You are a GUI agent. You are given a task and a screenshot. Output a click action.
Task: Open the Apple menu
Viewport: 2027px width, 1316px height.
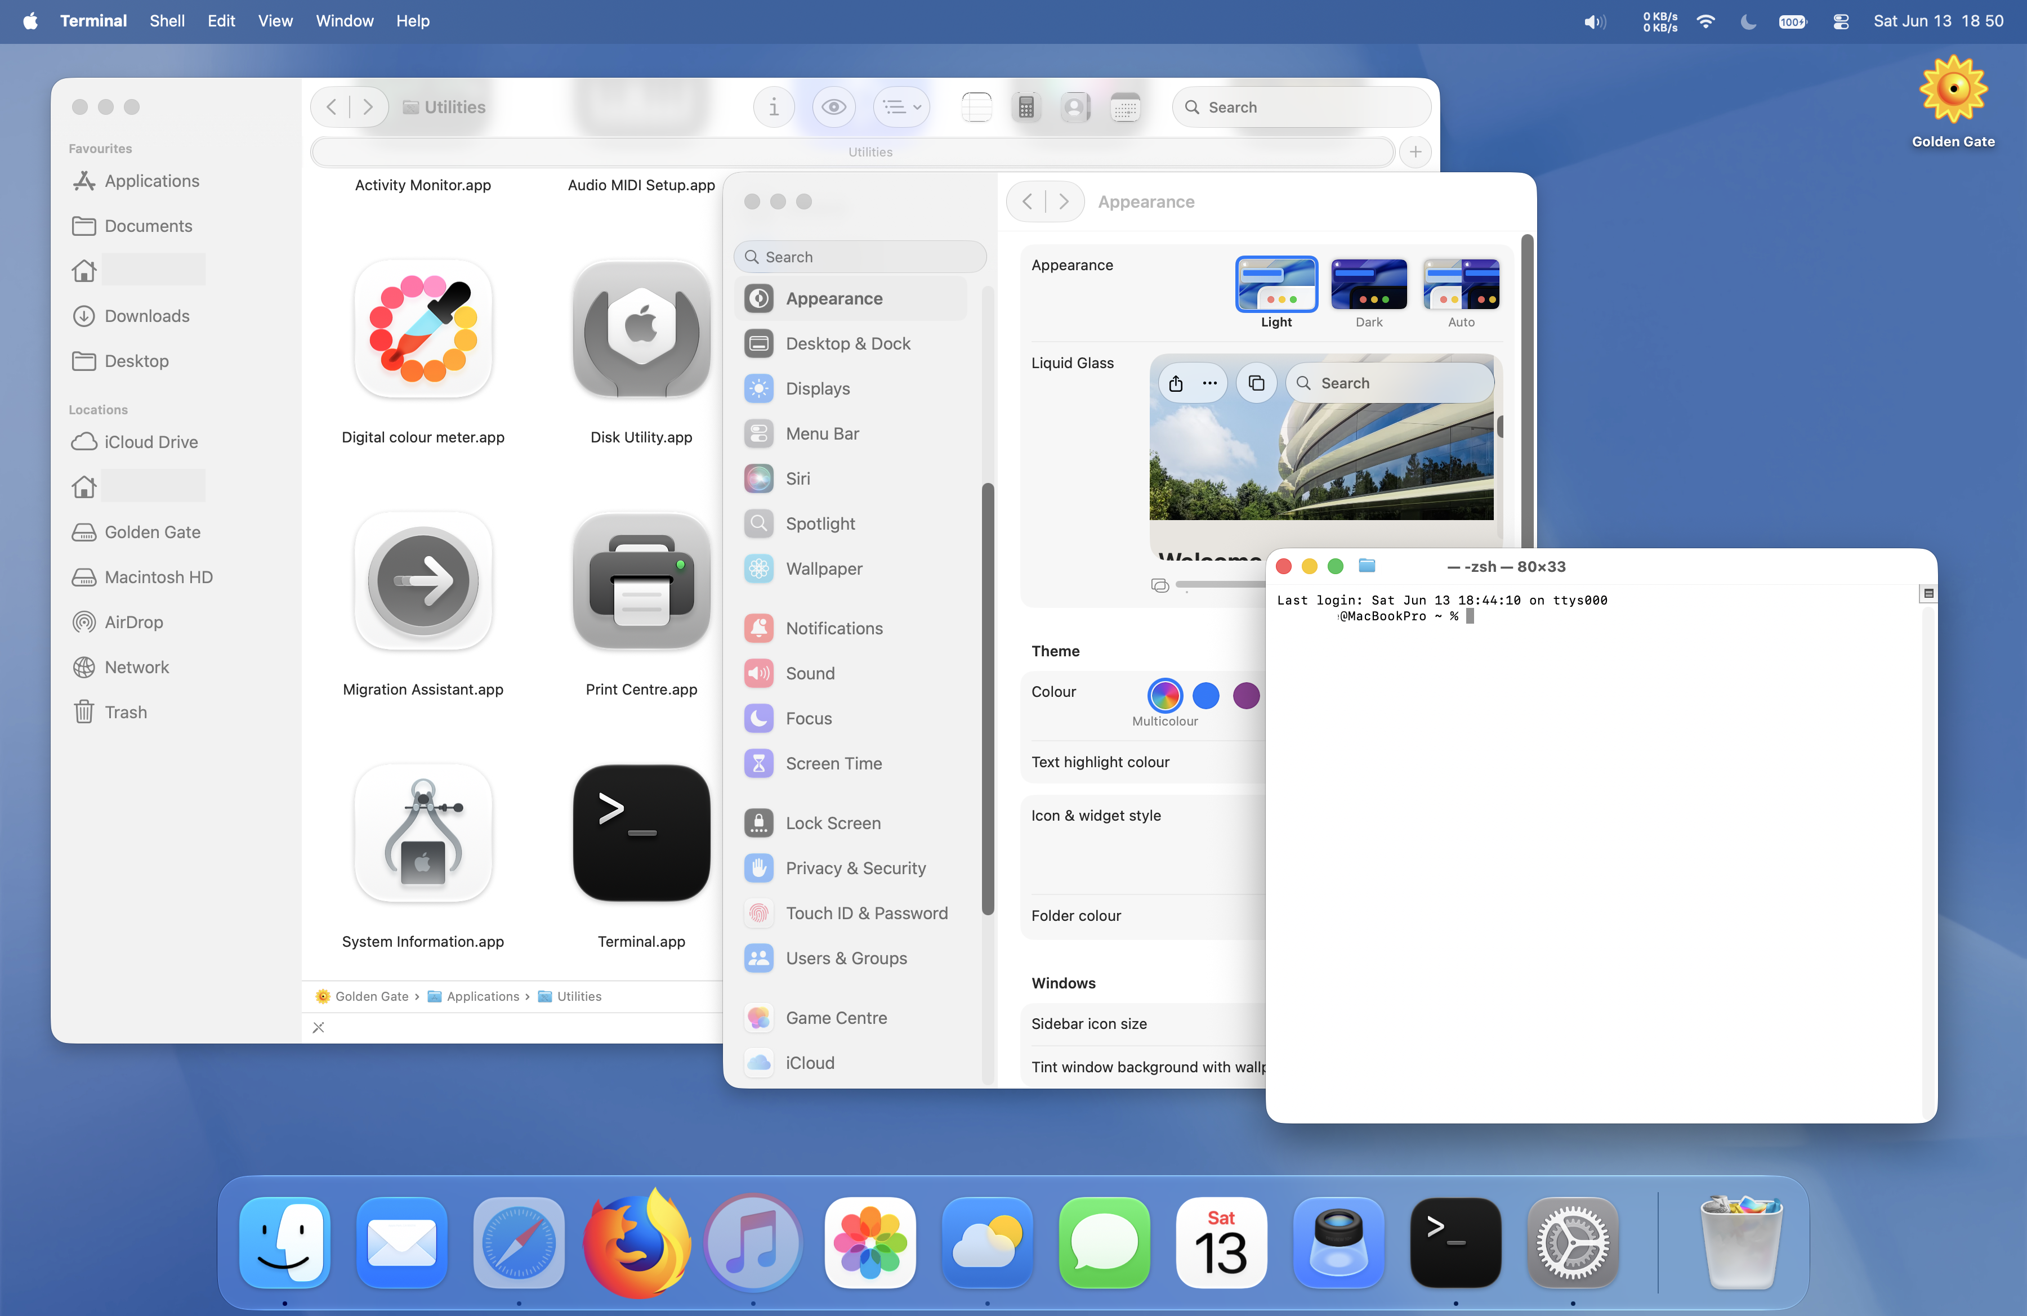30,21
